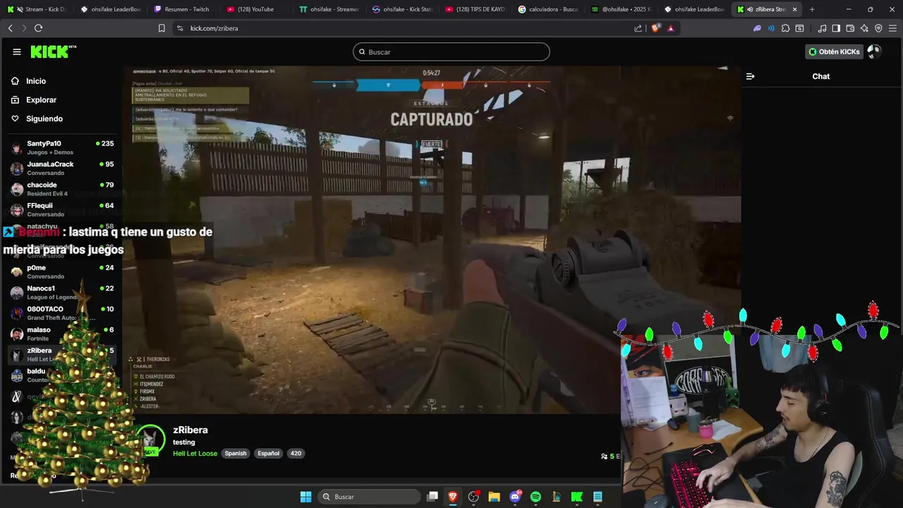Open League of Legends from taskbar
The image size is (903, 508).
(556, 497)
